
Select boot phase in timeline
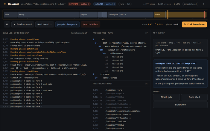point(11,15)
